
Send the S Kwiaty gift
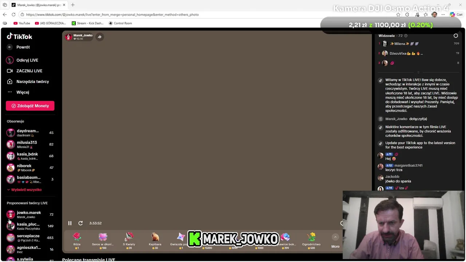[129, 241]
